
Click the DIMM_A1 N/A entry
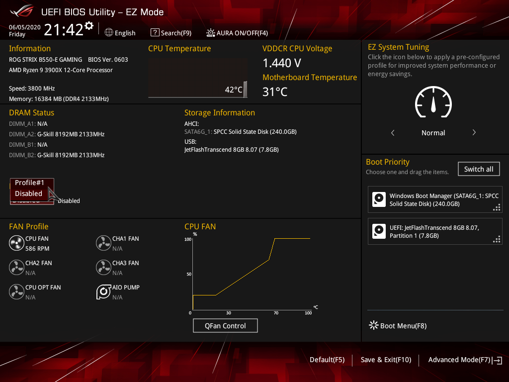tap(28, 124)
